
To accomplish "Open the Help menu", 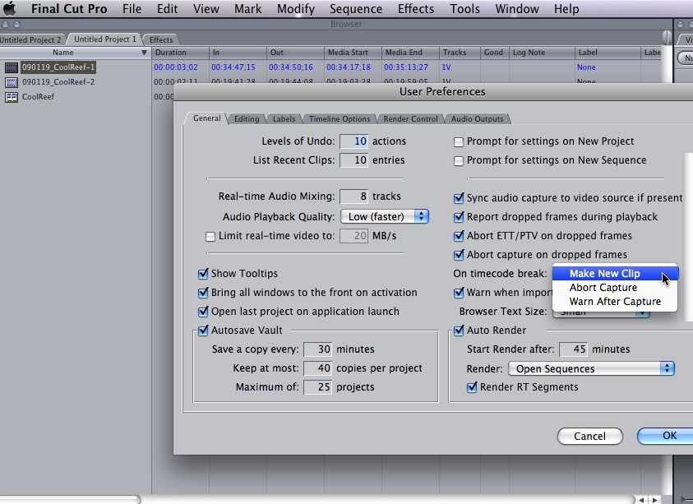I will (566, 9).
